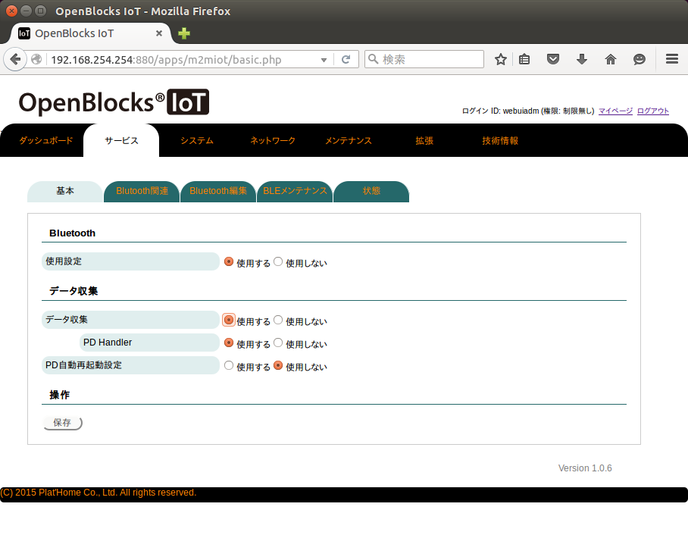This screenshot has height=535, width=688.
Task: Open the システム menu
Action: 196,140
